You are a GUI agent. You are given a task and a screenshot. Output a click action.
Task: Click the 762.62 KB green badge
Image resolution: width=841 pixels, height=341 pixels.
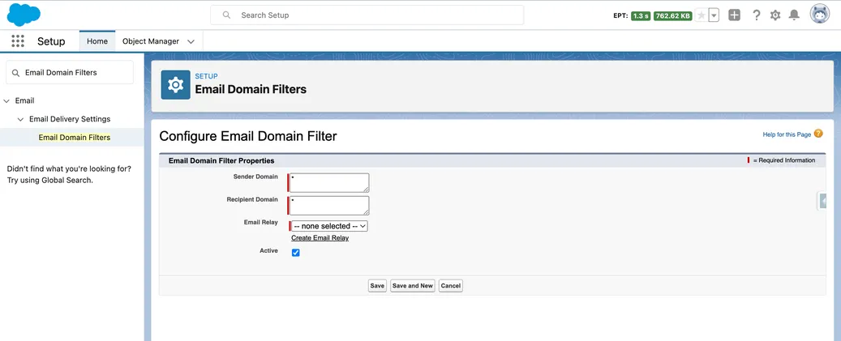pyautogui.click(x=672, y=15)
